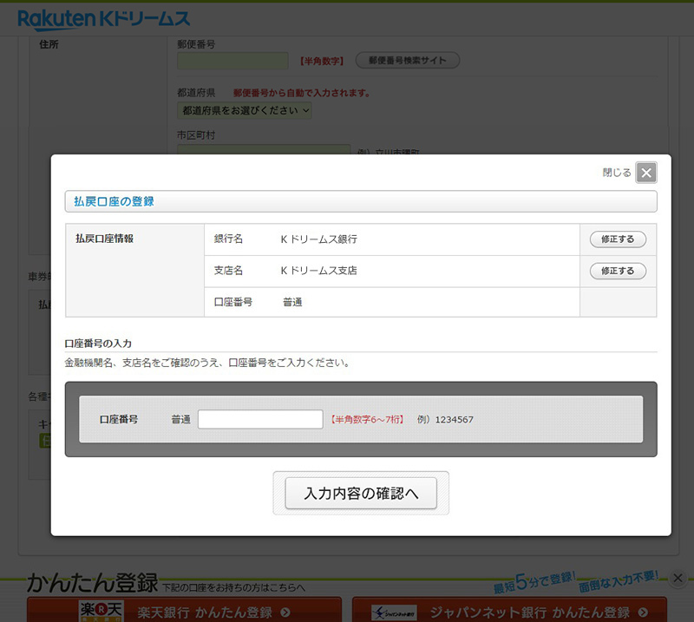Click the 普通 value in the 口座番号 table row

(x=292, y=303)
